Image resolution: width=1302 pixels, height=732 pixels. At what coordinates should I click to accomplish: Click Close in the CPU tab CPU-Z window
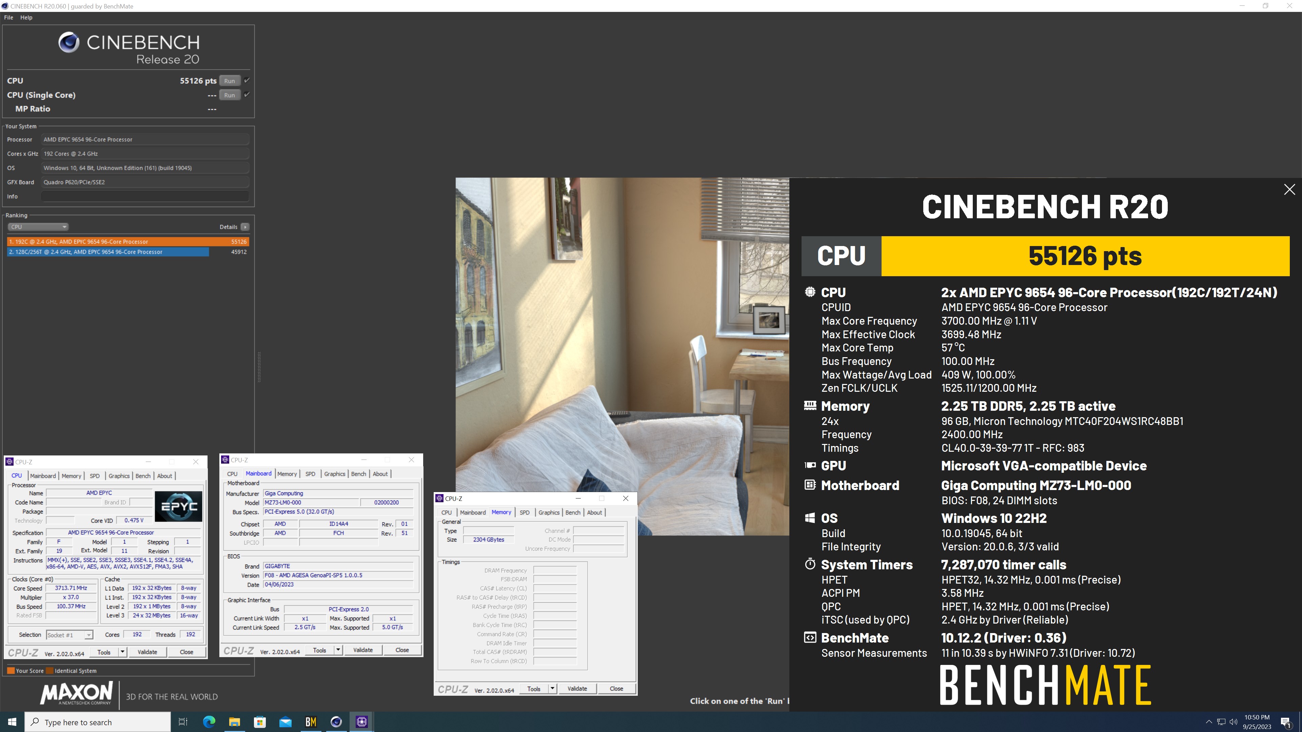186,652
